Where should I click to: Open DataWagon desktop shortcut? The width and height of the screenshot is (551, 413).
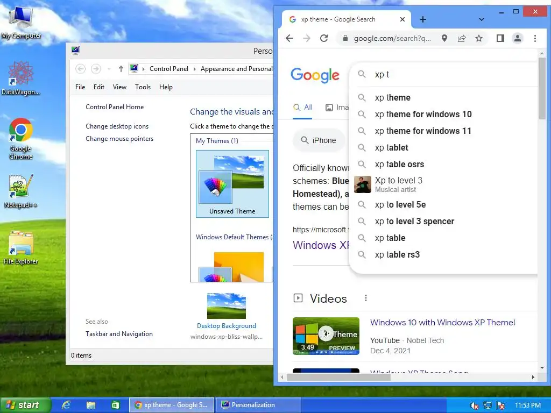pyautogui.click(x=21, y=78)
